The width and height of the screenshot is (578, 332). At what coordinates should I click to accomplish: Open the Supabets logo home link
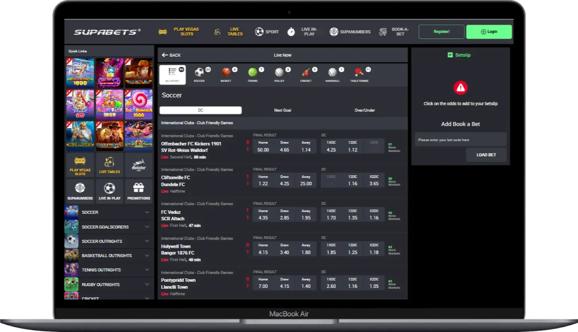tap(107, 32)
